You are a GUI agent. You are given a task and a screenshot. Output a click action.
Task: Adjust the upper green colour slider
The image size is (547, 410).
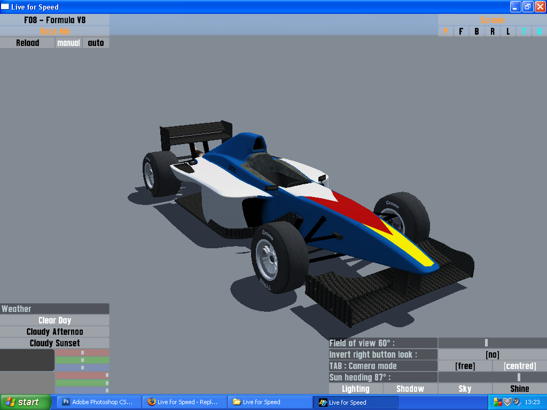point(82,360)
